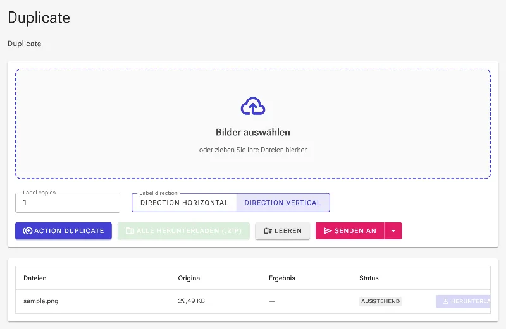Click Alle Herunterladen (.zip) button
Screen dimensions: 506x329
coord(183,230)
